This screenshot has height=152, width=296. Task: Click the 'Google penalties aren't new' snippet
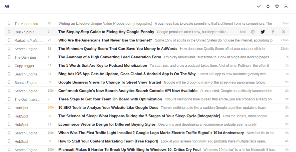[x=192, y=32]
